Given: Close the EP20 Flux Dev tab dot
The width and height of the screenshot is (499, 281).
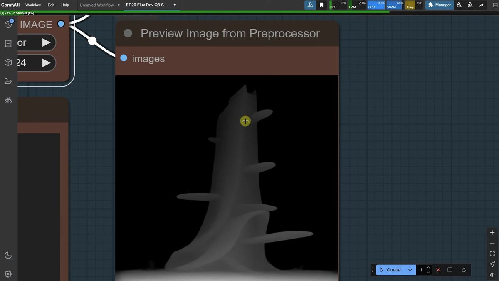Looking at the screenshot, I should [175, 5].
